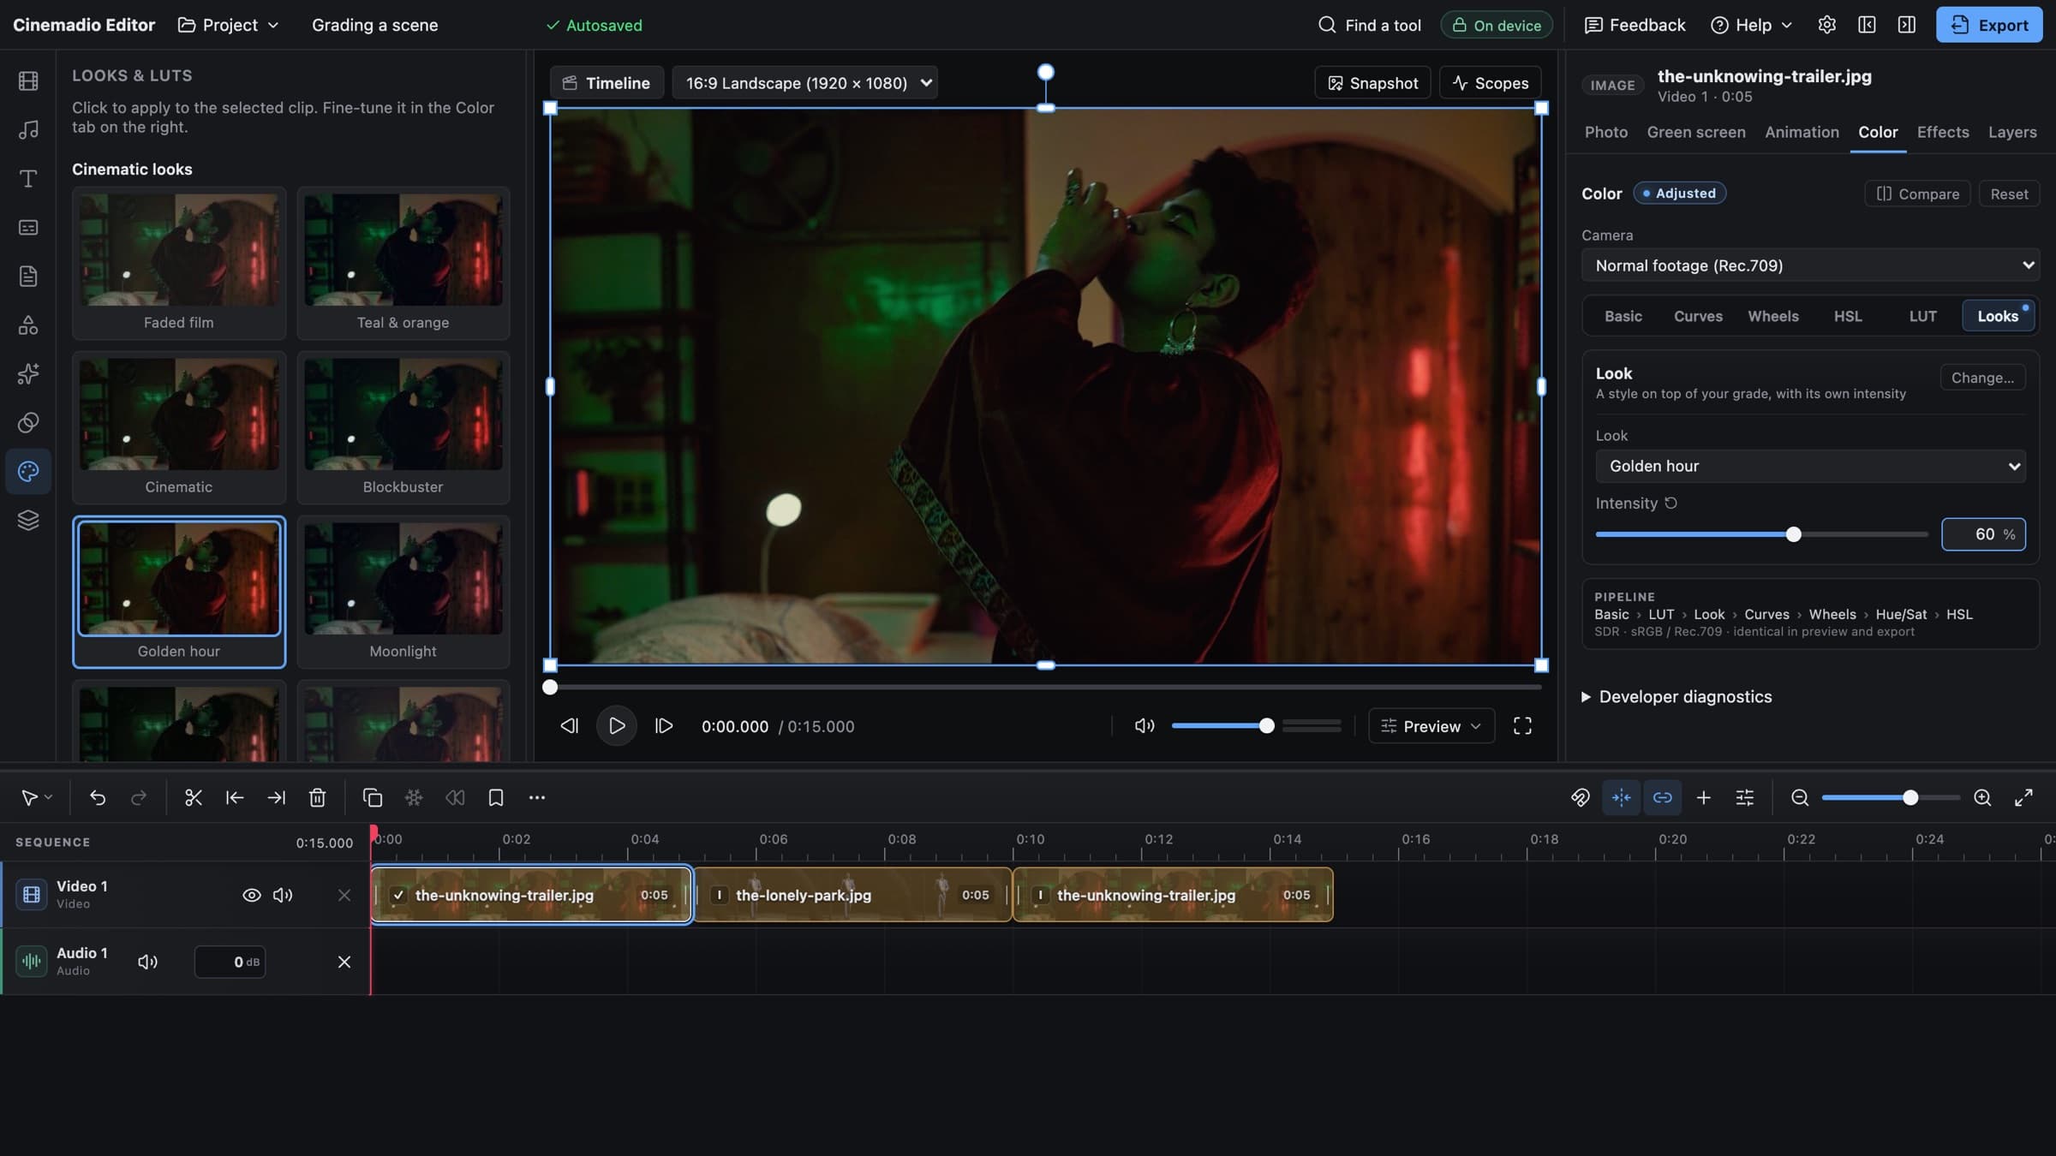Adjust the preview volume slider handle
2056x1156 pixels.
click(1266, 726)
